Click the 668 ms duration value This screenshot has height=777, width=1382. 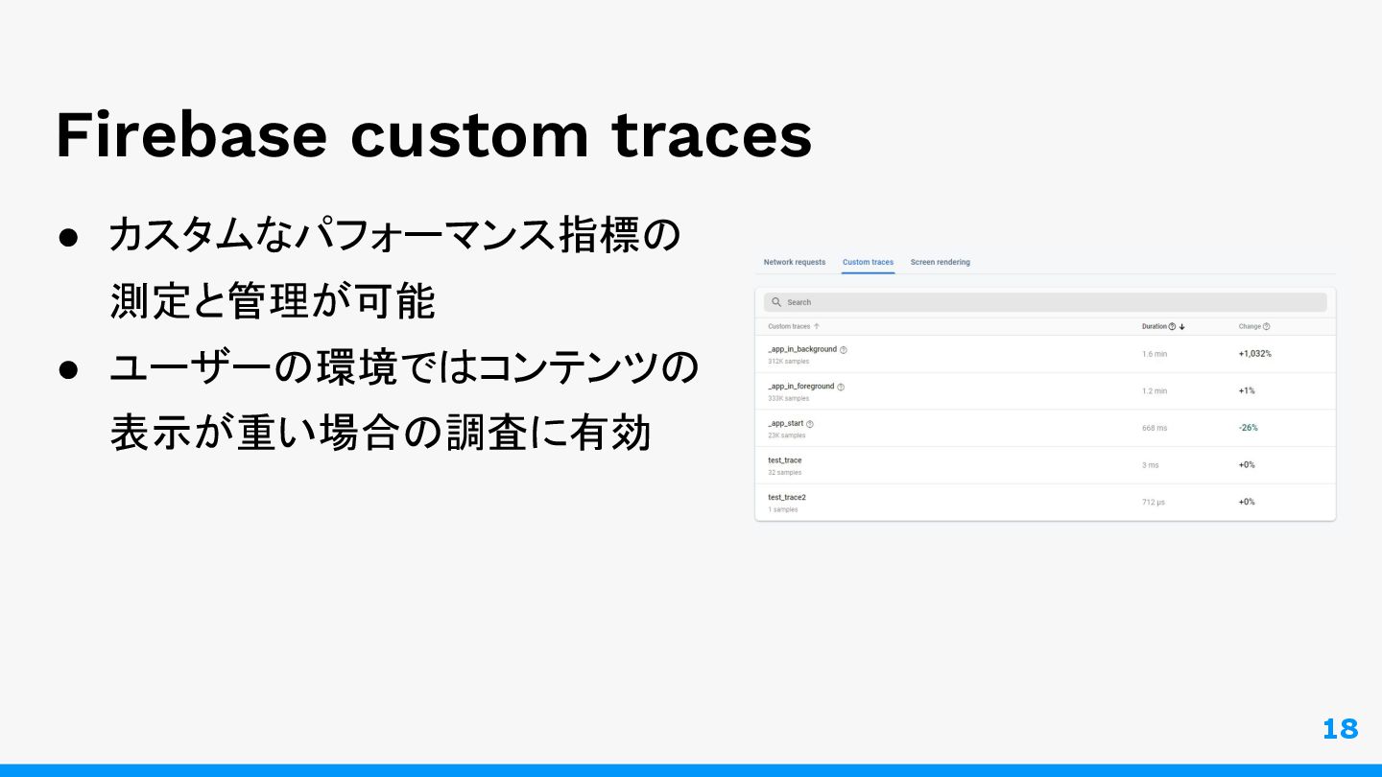tap(1155, 428)
